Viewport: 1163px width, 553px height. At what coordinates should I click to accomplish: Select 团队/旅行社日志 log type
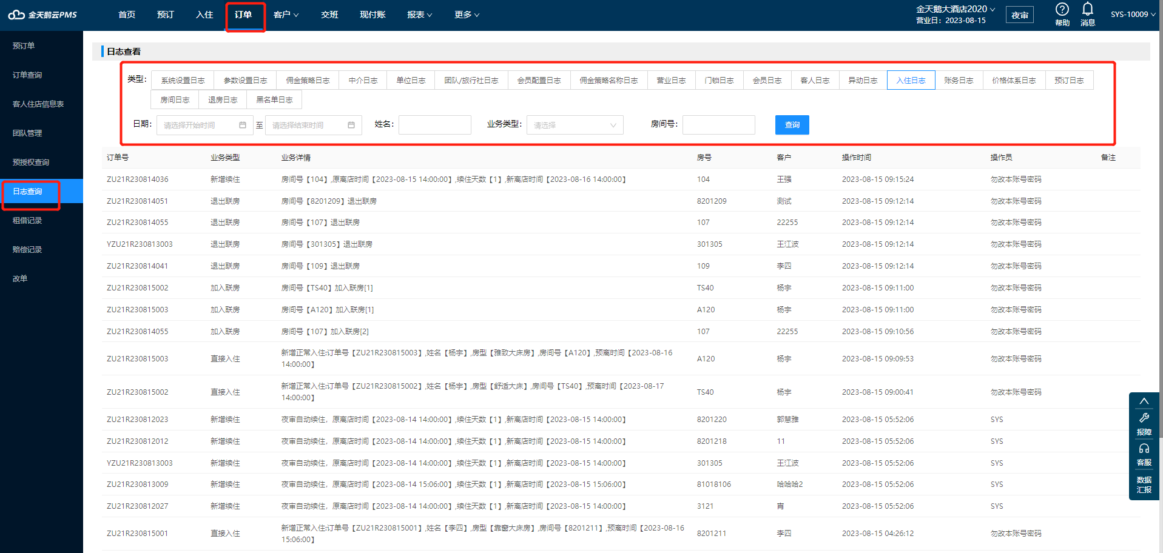pyautogui.click(x=471, y=80)
